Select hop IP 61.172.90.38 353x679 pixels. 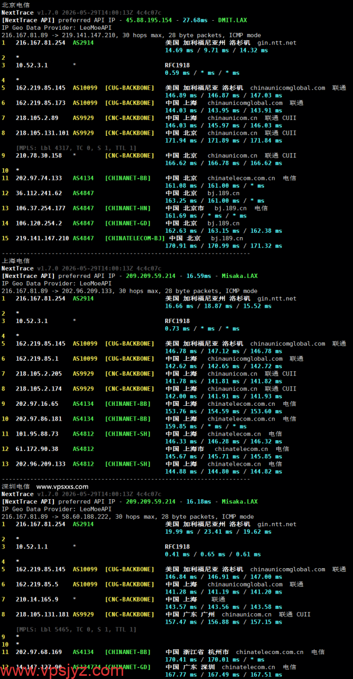(x=37, y=449)
